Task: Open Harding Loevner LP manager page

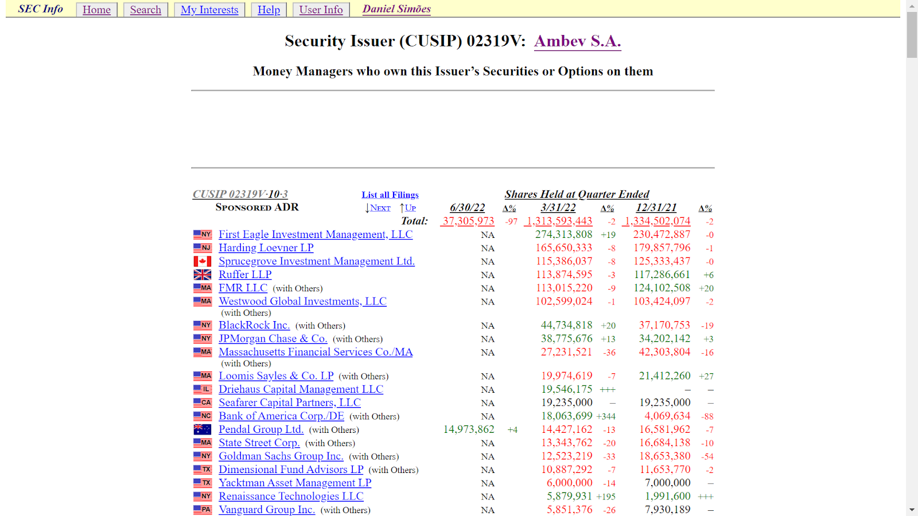Action: 266,248
